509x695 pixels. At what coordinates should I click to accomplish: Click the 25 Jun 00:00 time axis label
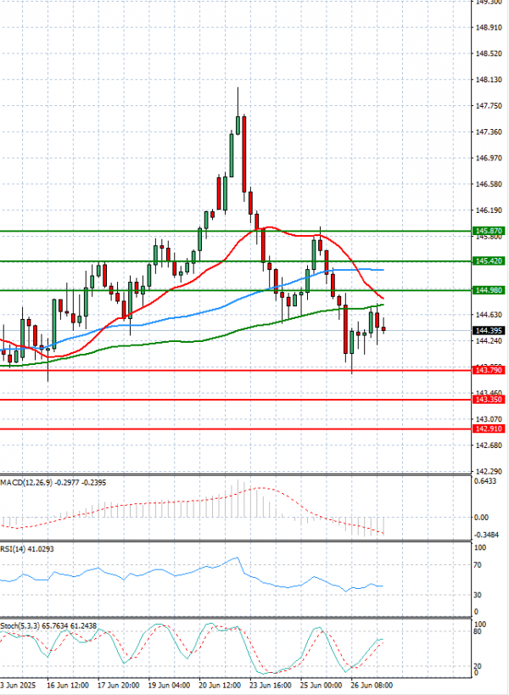click(x=322, y=686)
